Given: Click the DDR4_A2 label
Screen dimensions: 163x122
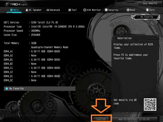Looking at the screenshot, I should [8, 56].
